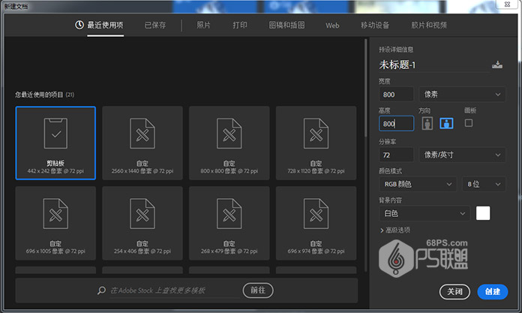Open the RGB 颜色 color mode dropdown

[x=418, y=184]
